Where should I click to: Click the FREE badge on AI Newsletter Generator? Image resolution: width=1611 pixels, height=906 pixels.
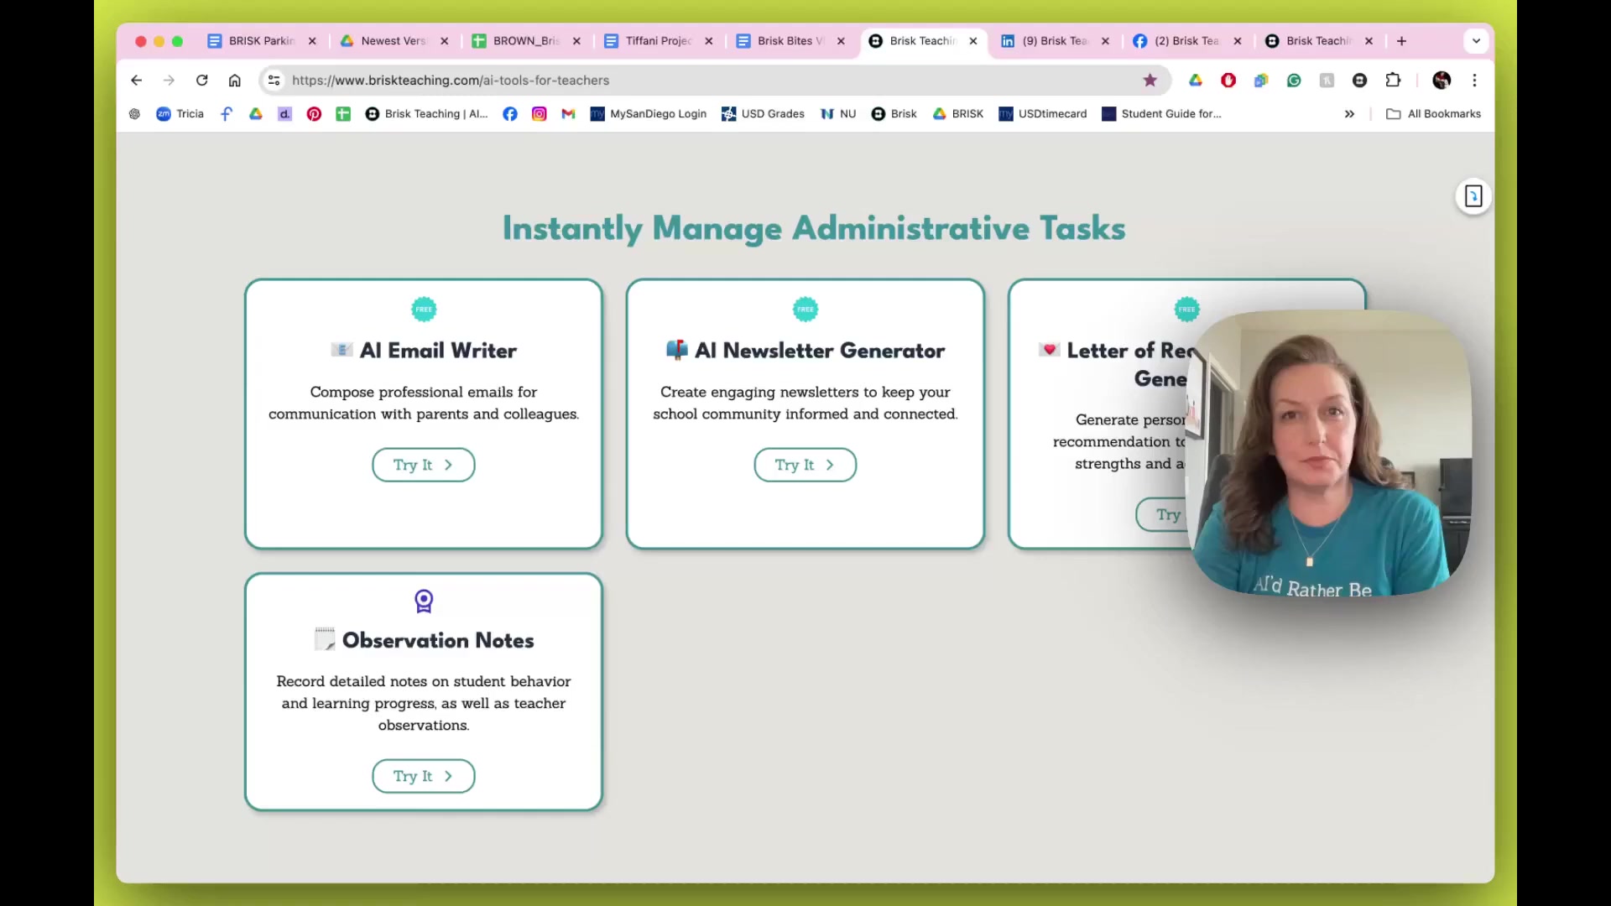pos(805,310)
